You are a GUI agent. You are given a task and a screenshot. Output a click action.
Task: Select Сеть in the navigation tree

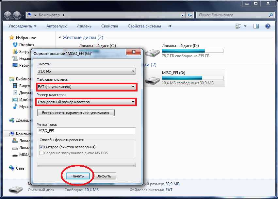pyautogui.click(x=20, y=168)
